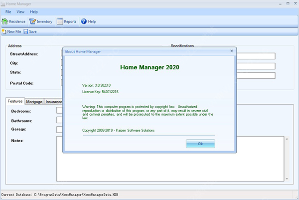Open the Help menu in the menu bar
Viewport: 299px width, 200px height.
[34, 12]
